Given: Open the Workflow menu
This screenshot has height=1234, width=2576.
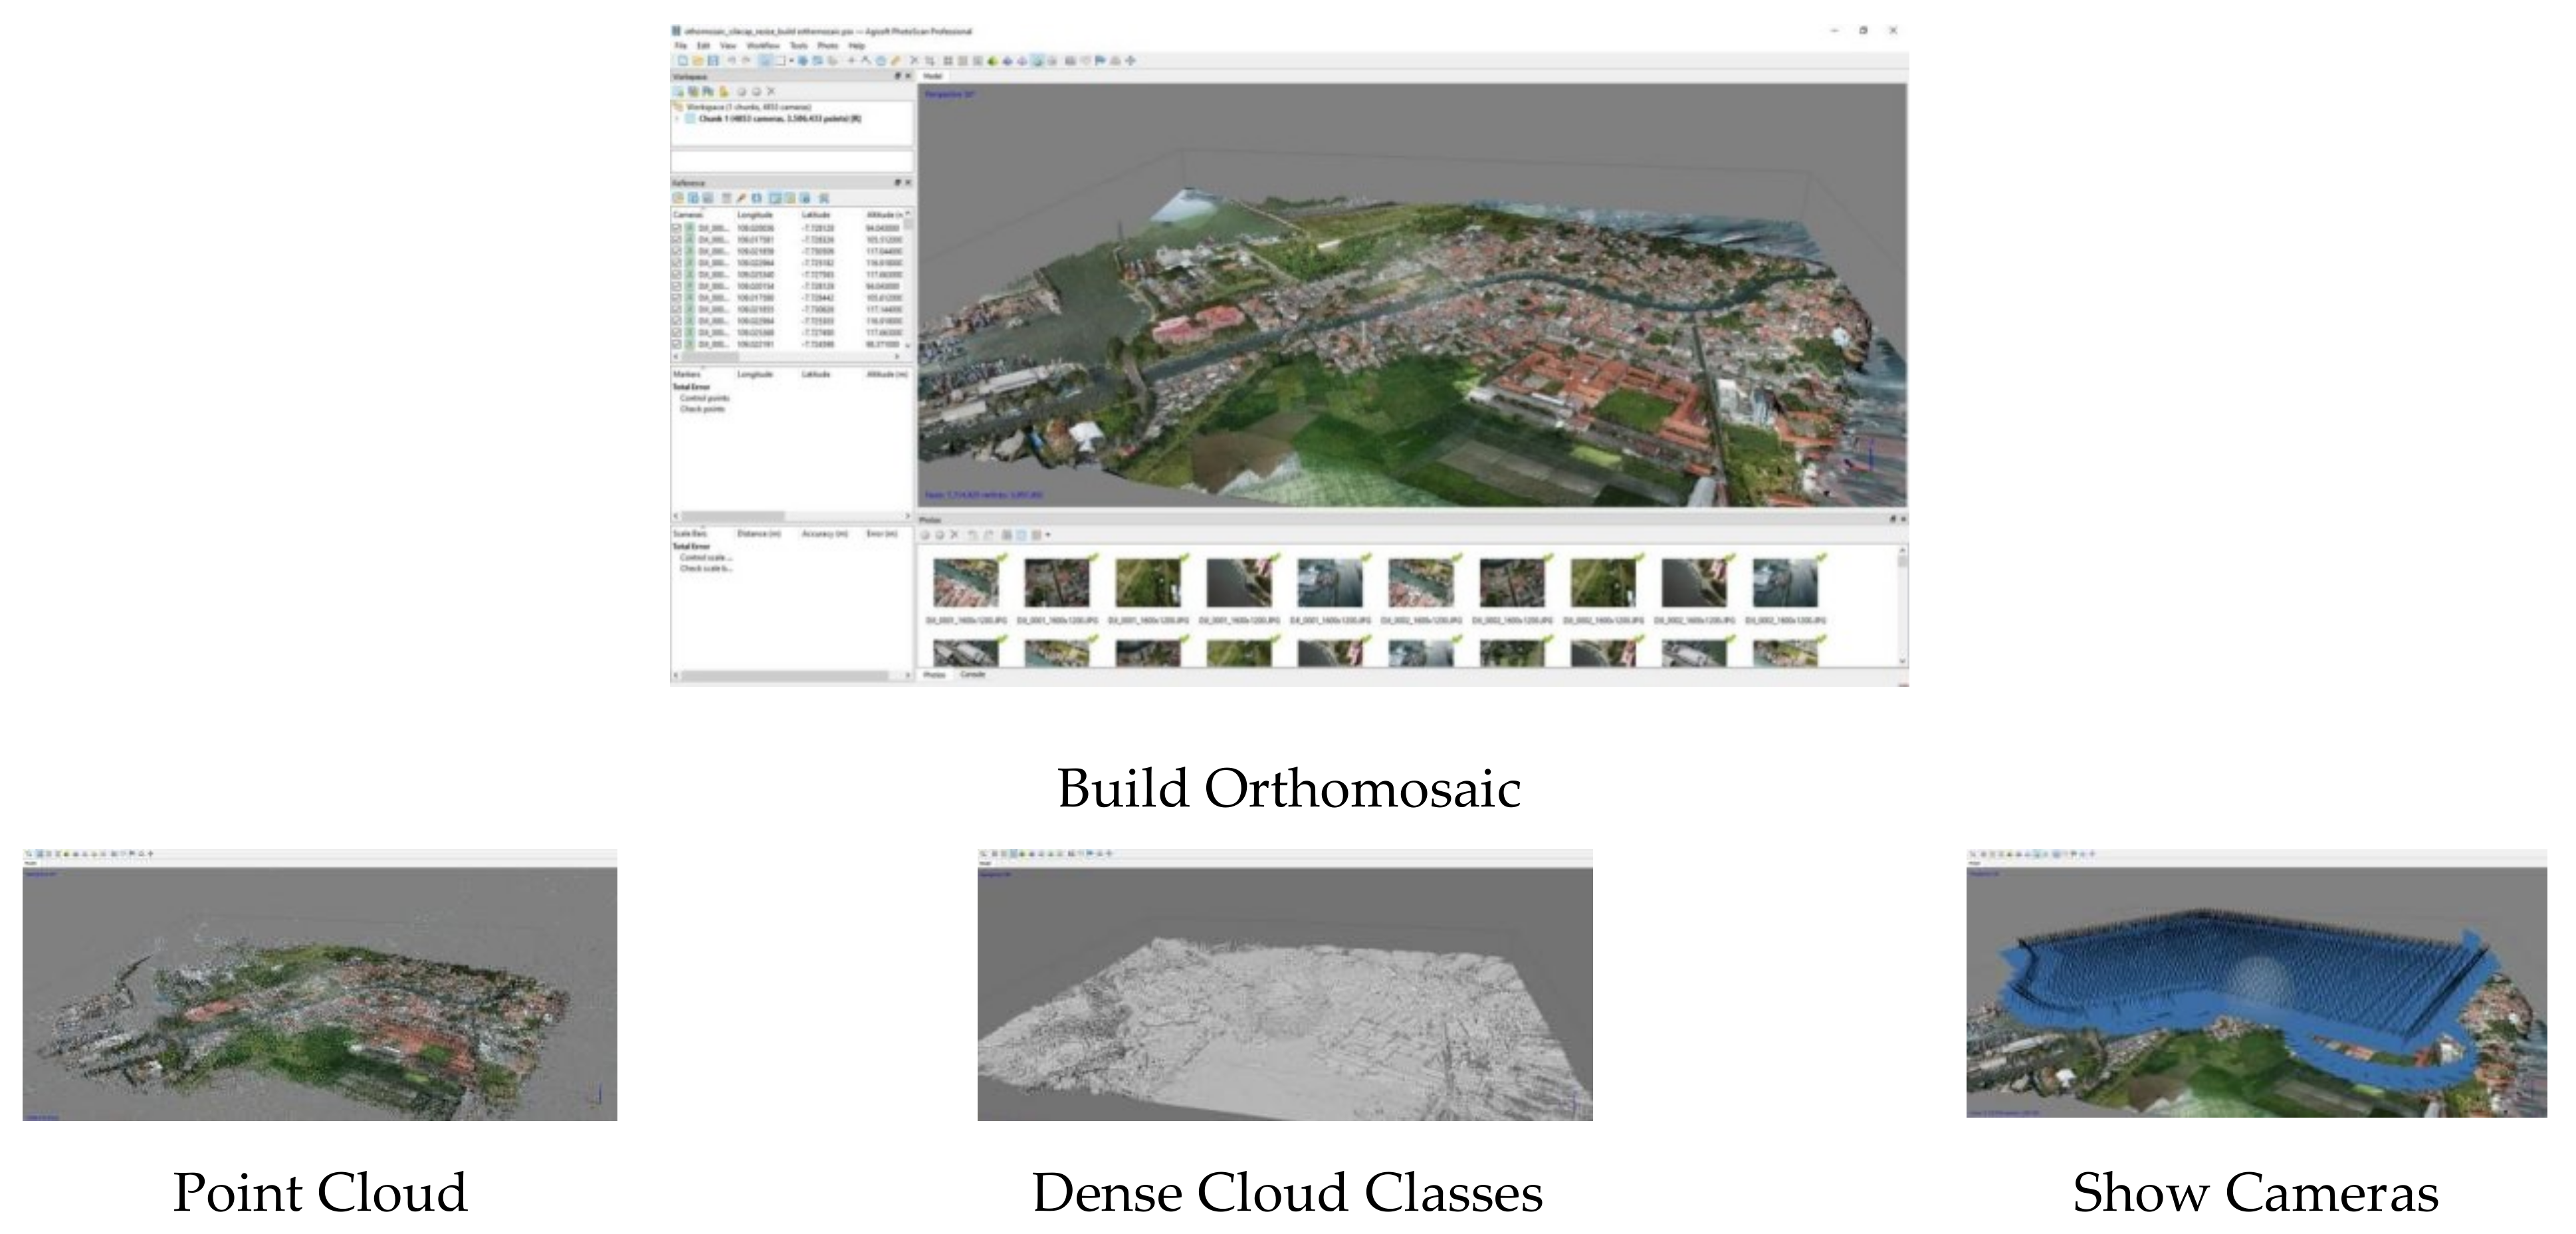Looking at the screenshot, I should (763, 45).
